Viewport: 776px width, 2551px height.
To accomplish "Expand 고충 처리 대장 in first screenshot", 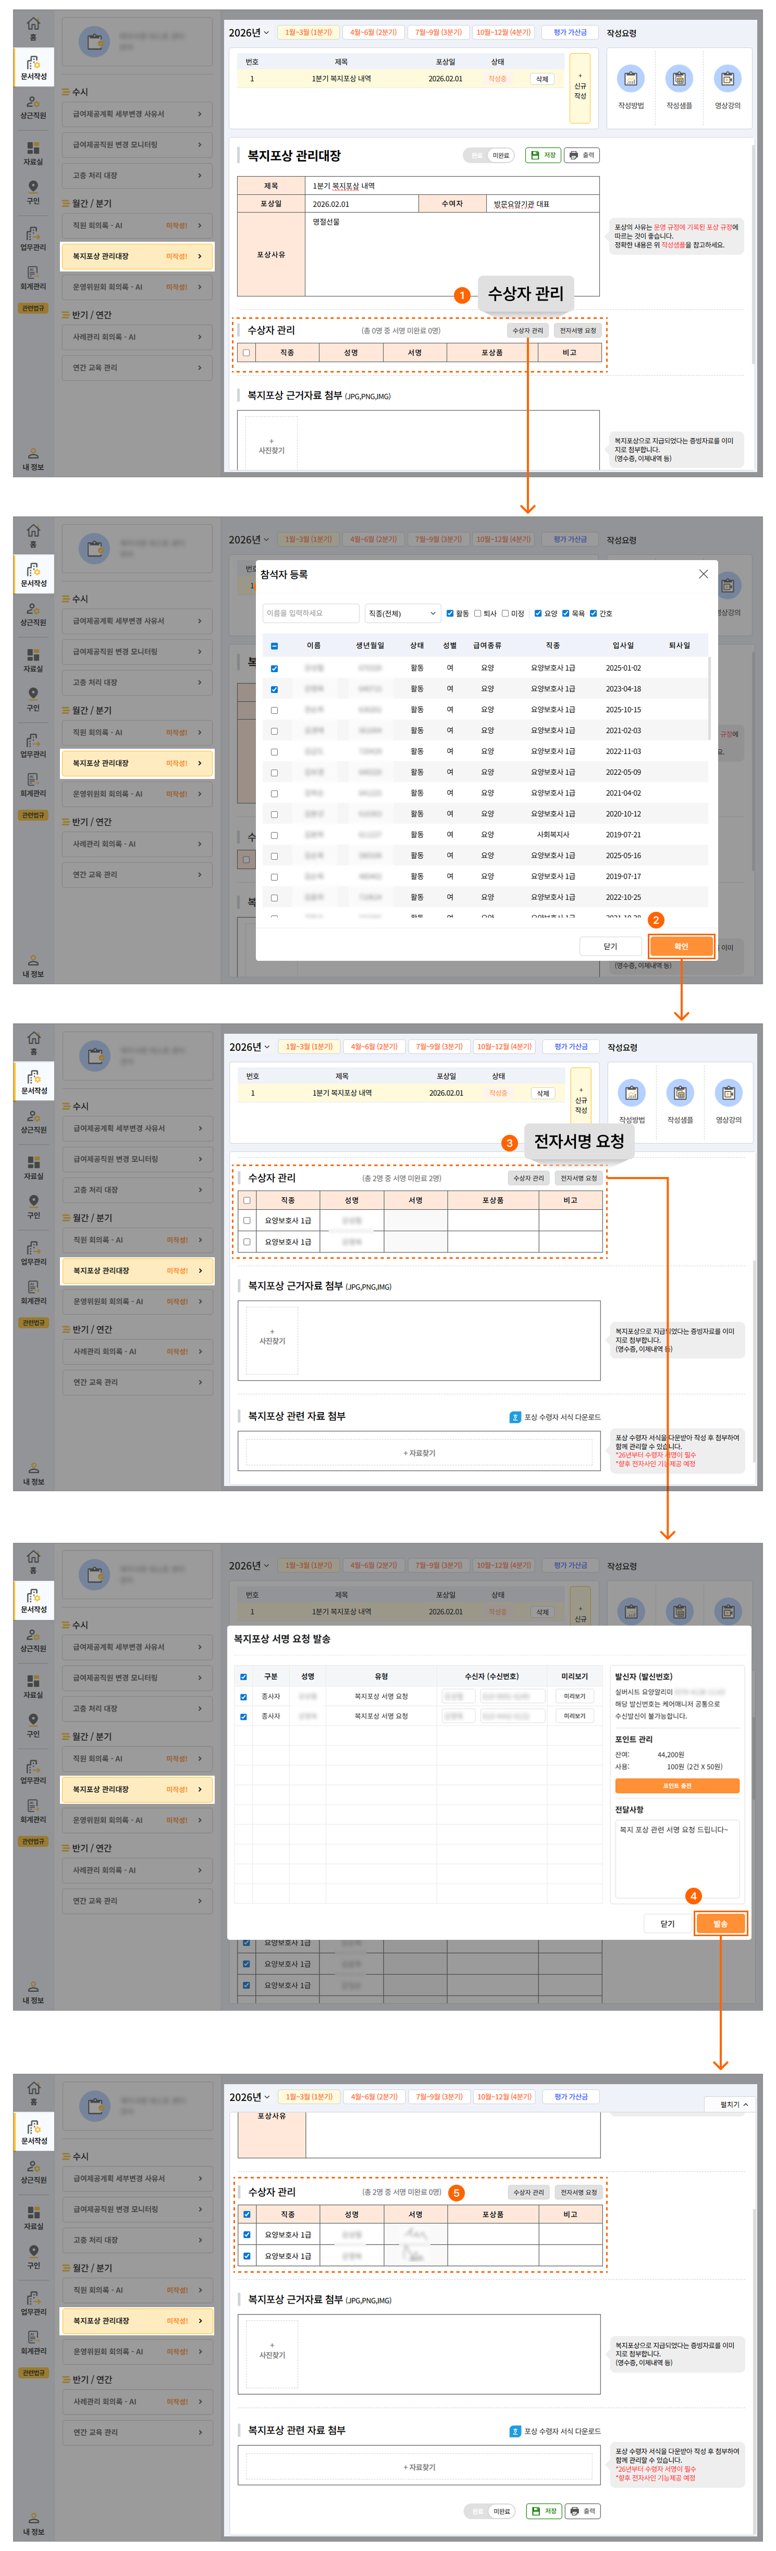I will [137, 175].
